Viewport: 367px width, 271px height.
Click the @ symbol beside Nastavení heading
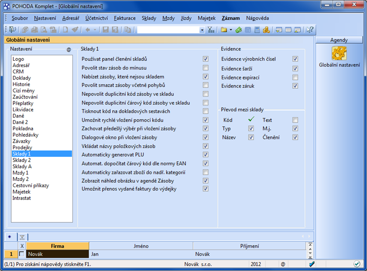point(69,49)
